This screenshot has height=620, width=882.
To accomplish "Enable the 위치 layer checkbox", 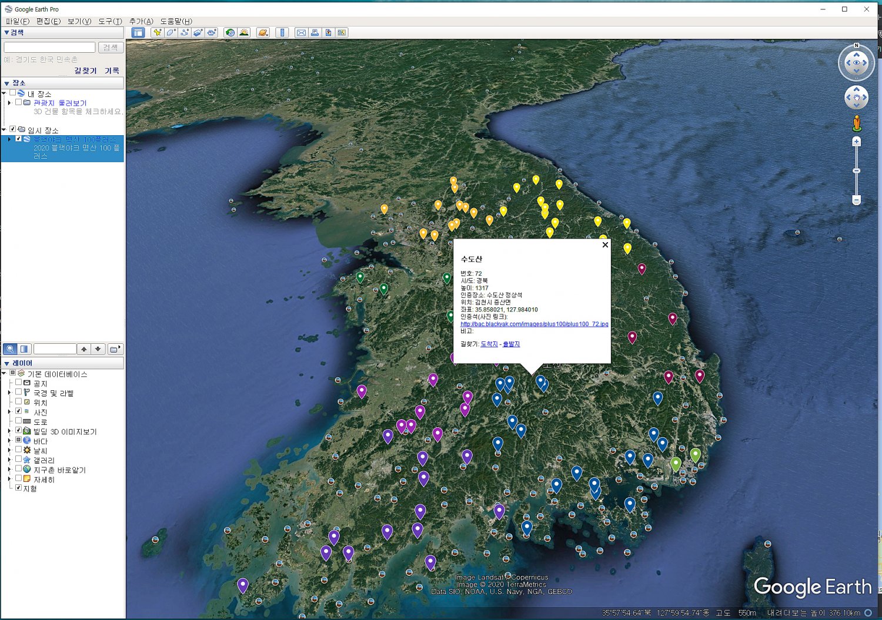I will point(19,402).
